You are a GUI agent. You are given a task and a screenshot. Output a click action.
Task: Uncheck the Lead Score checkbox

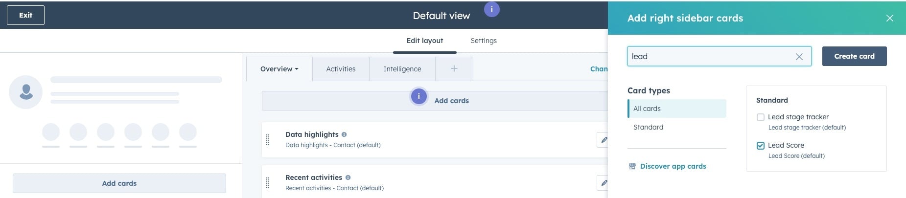(x=761, y=146)
